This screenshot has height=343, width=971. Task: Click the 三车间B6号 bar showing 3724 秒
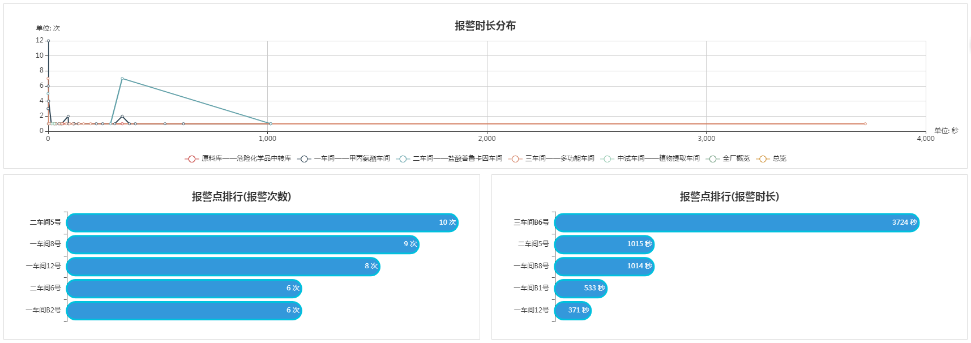(736, 223)
